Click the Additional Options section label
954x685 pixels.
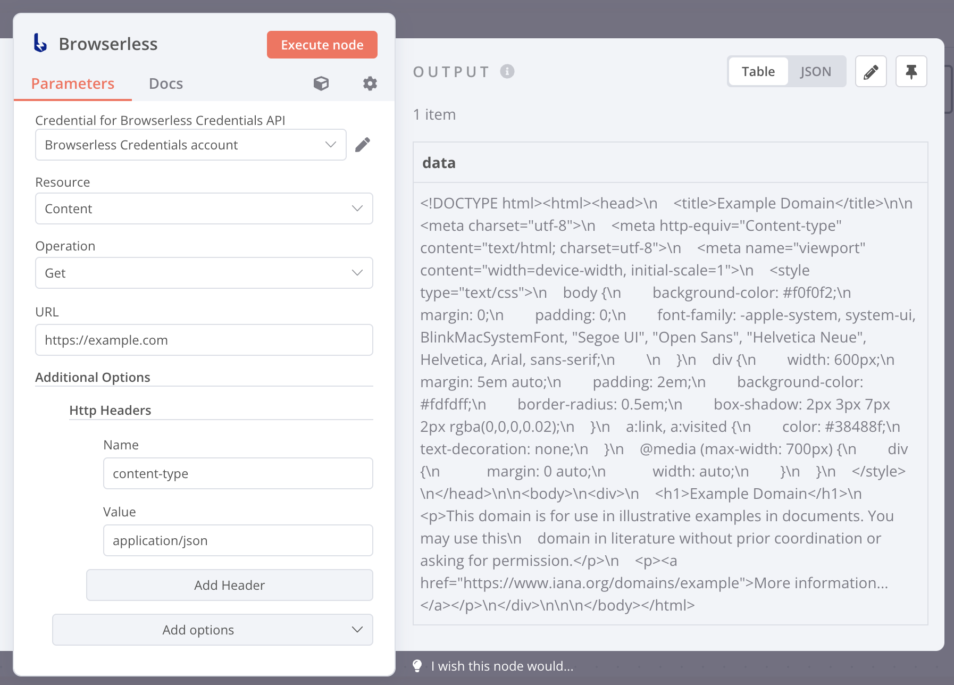[x=93, y=377]
